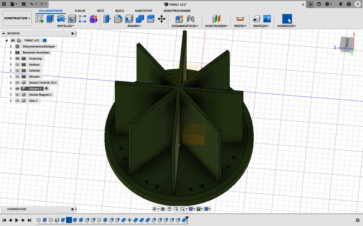Click the job status clock icon
Viewport: 363px width, 226px height.
click(x=327, y=4)
